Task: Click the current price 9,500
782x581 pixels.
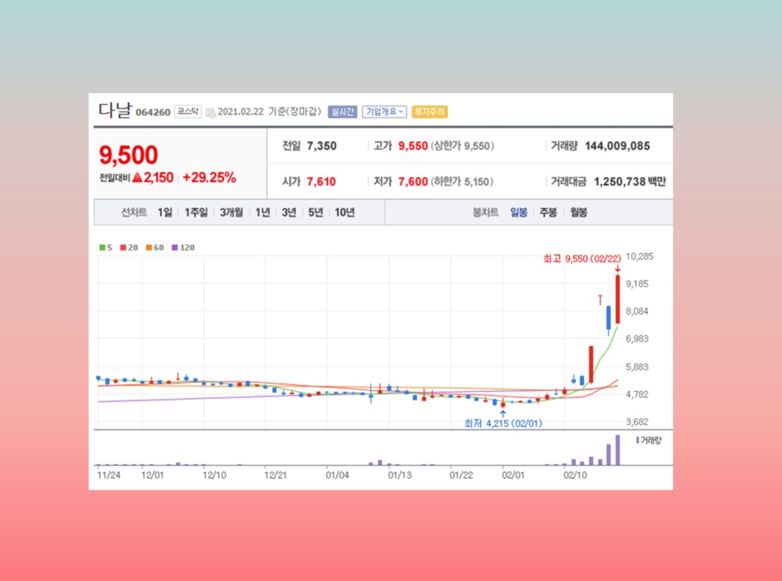Action: (129, 155)
